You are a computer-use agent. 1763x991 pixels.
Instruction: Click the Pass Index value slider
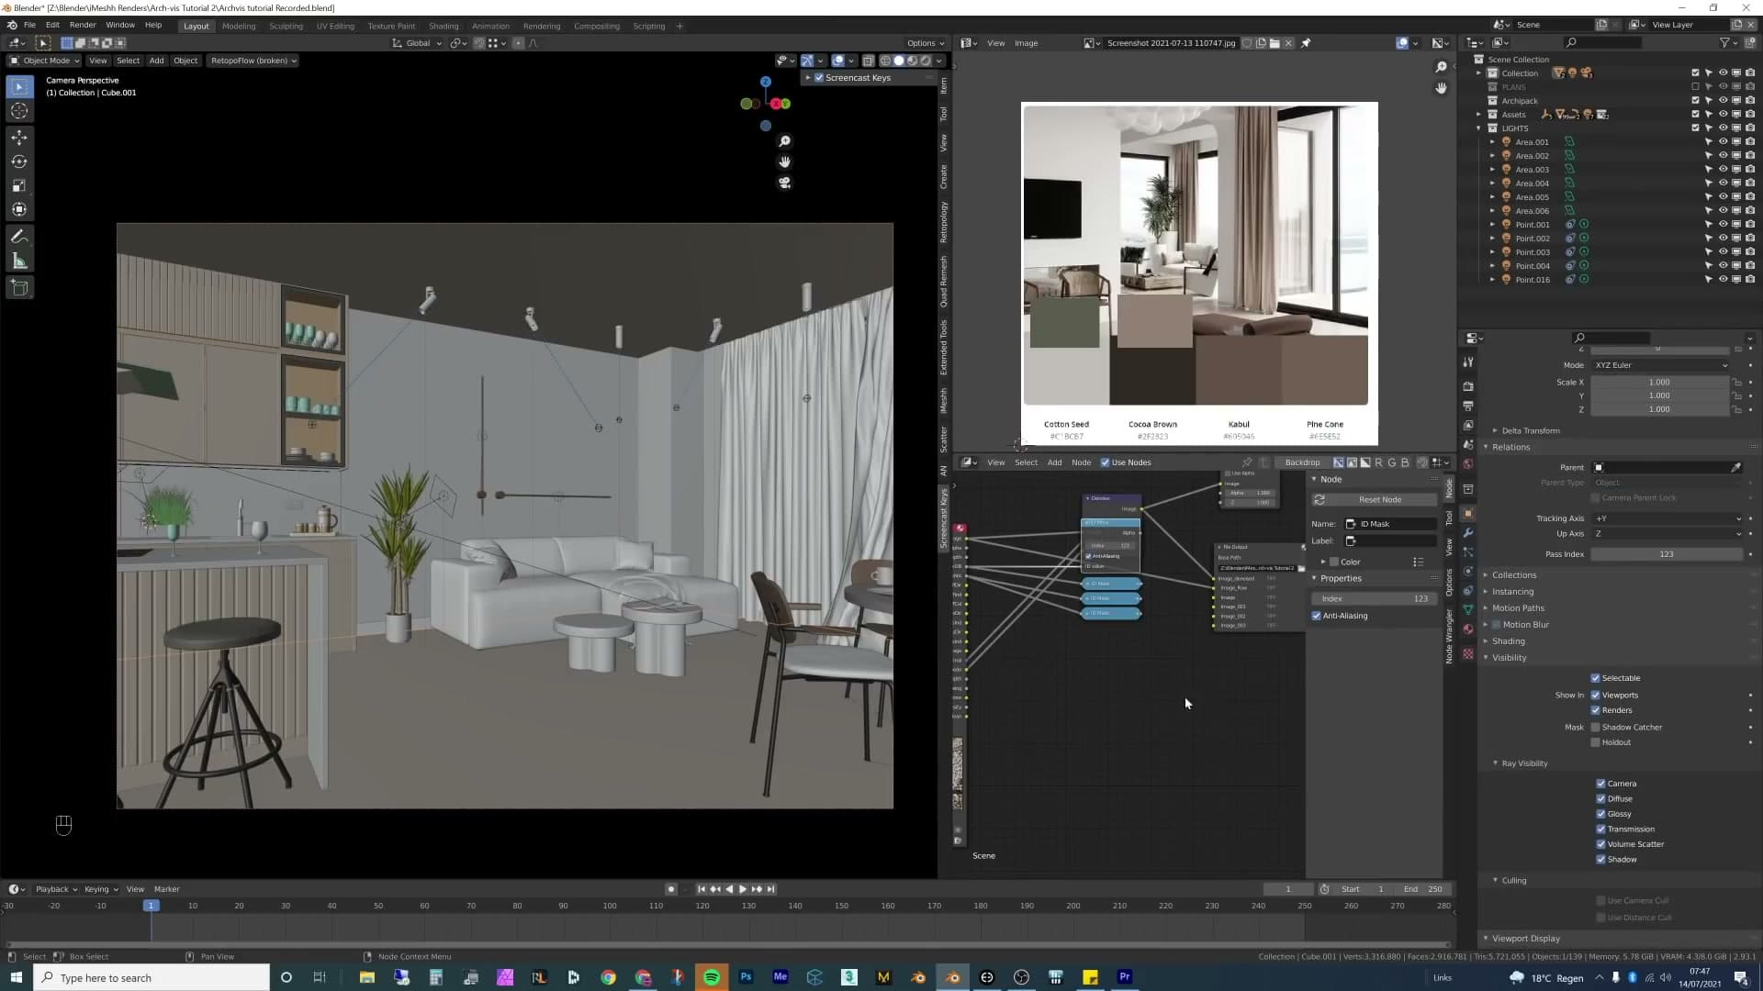tap(1667, 554)
